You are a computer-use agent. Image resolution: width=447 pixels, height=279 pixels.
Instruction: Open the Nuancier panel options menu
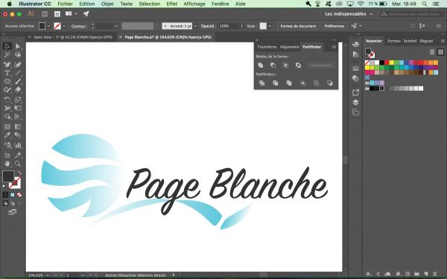pos(443,41)
